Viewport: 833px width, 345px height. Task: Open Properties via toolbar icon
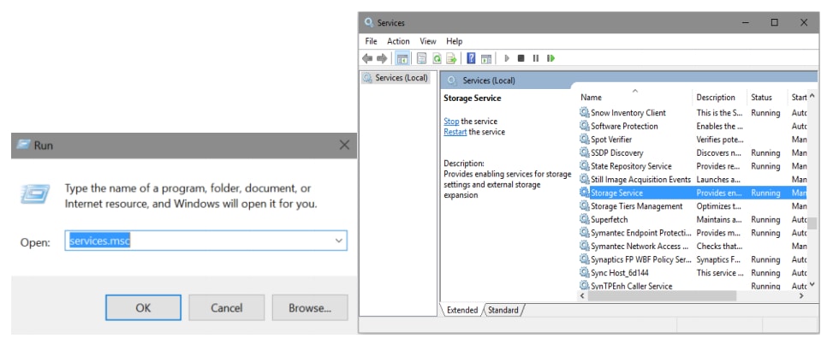pyautogui.click(x=421, y=58)
